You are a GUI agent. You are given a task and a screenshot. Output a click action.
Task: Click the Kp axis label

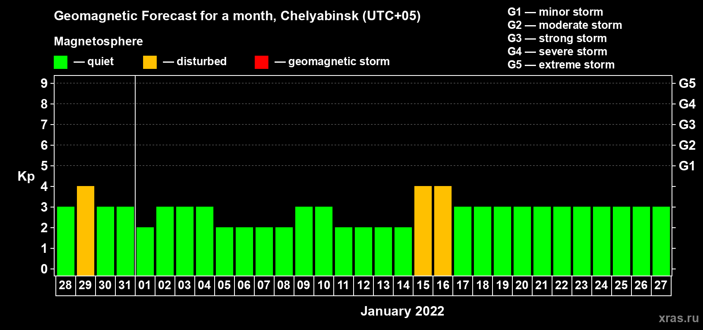coord(26,177)
